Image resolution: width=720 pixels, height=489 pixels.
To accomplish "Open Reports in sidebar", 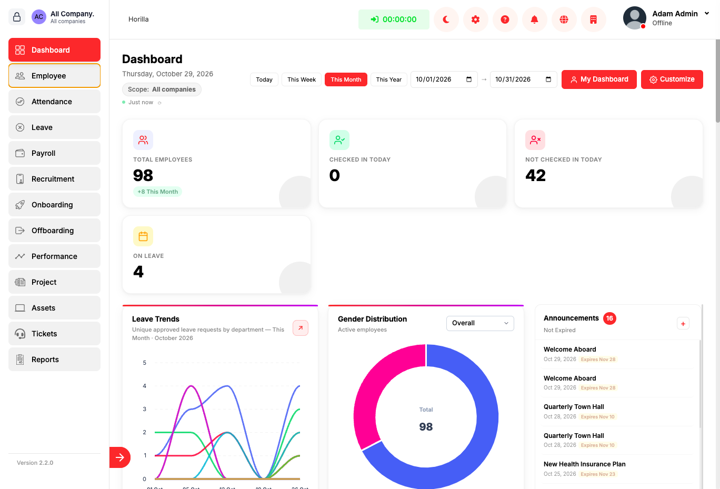I will [x=54, y=360].
